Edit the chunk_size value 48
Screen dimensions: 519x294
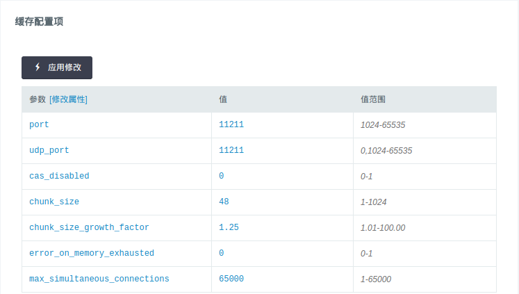[224, 202]
